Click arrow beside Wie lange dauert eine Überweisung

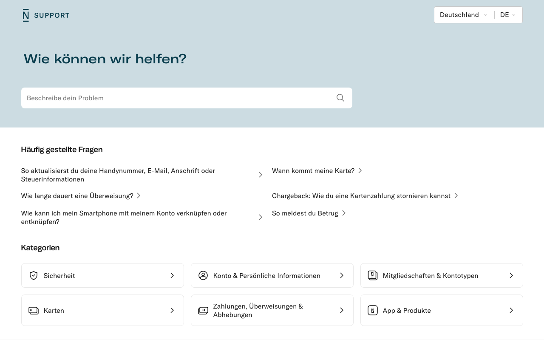[139, 195]
